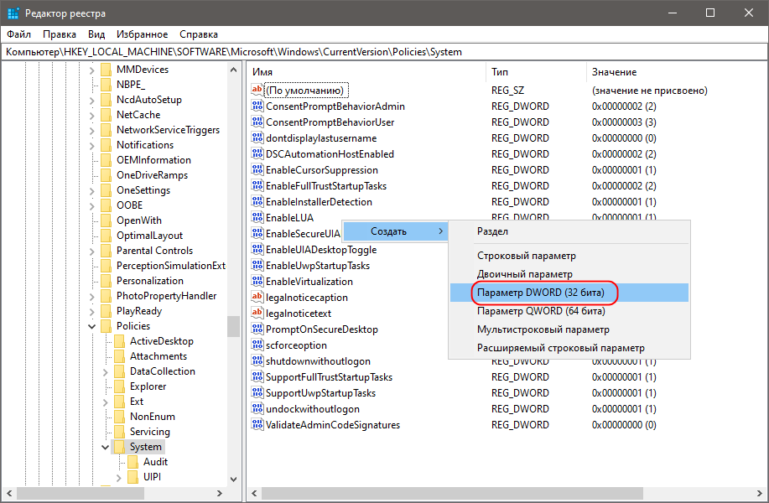Click the ConsentPromptBehaviorAdmin DWORD value icon
The height and width of the screenshot is (503, 769).
point(257,106)
